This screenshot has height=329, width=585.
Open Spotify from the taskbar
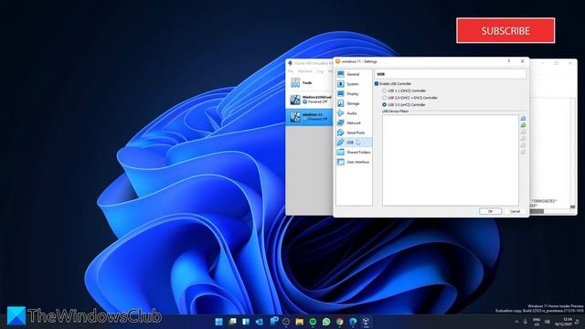click(313, 322)
